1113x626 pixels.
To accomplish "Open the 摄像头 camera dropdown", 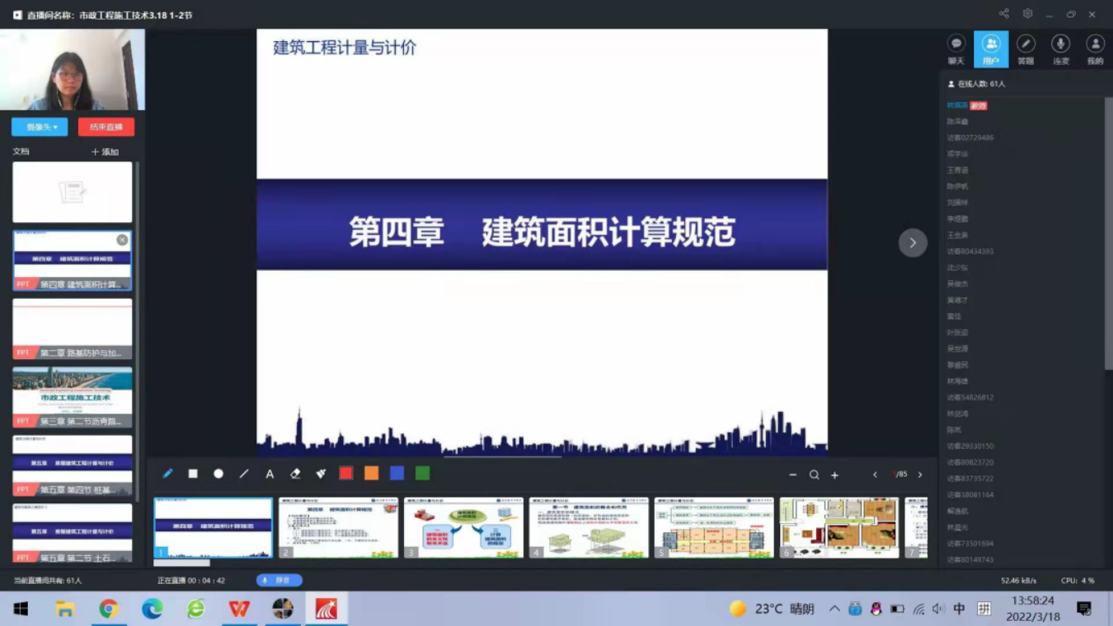I will (x=40, y=127).
